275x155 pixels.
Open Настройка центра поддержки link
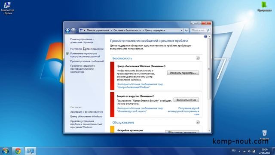coord(87,49)
